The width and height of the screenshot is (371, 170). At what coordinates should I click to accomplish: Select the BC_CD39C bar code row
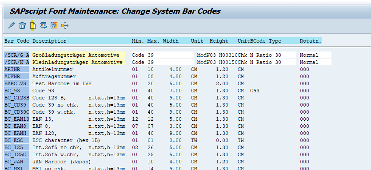coord(16,112)
